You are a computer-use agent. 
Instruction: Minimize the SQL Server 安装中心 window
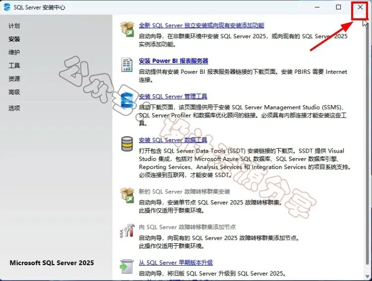point(317,7)
